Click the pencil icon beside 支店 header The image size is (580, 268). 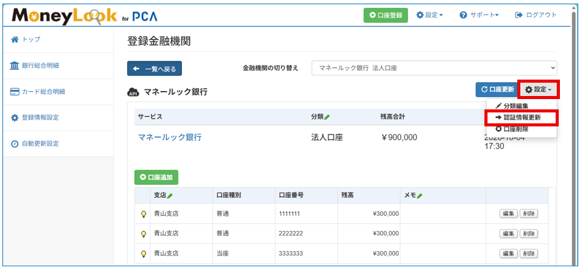click(x=170, y=196)
